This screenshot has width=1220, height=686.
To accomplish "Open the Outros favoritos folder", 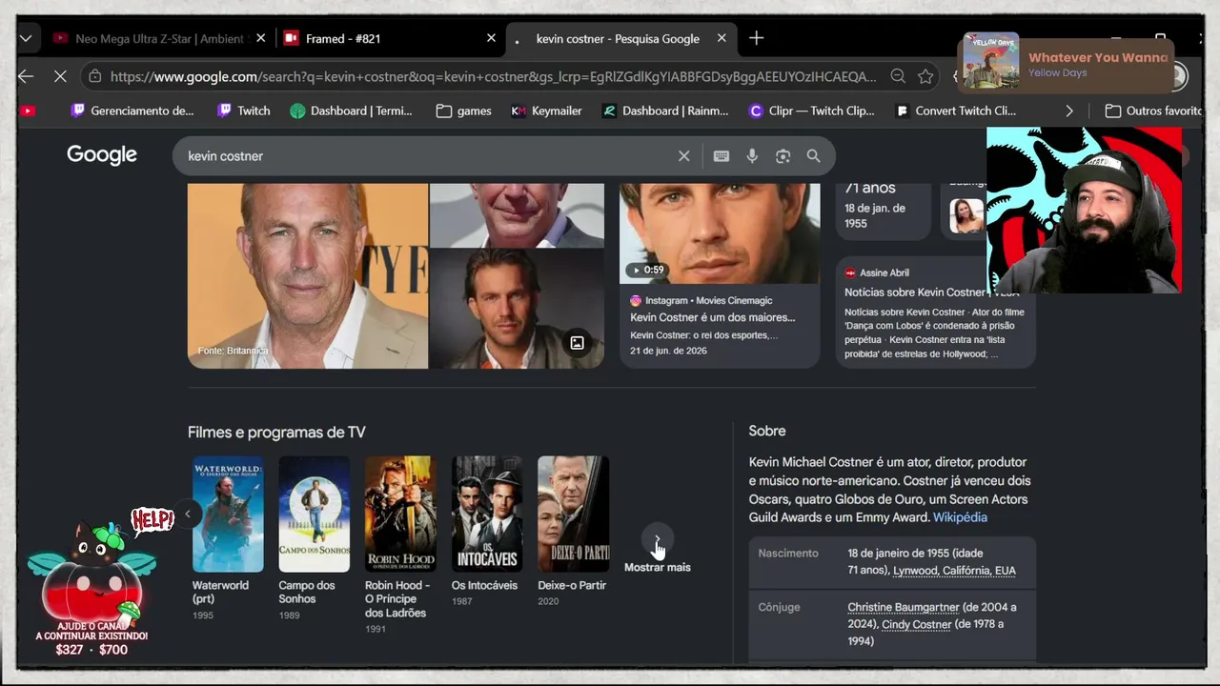I will 1152,111.
